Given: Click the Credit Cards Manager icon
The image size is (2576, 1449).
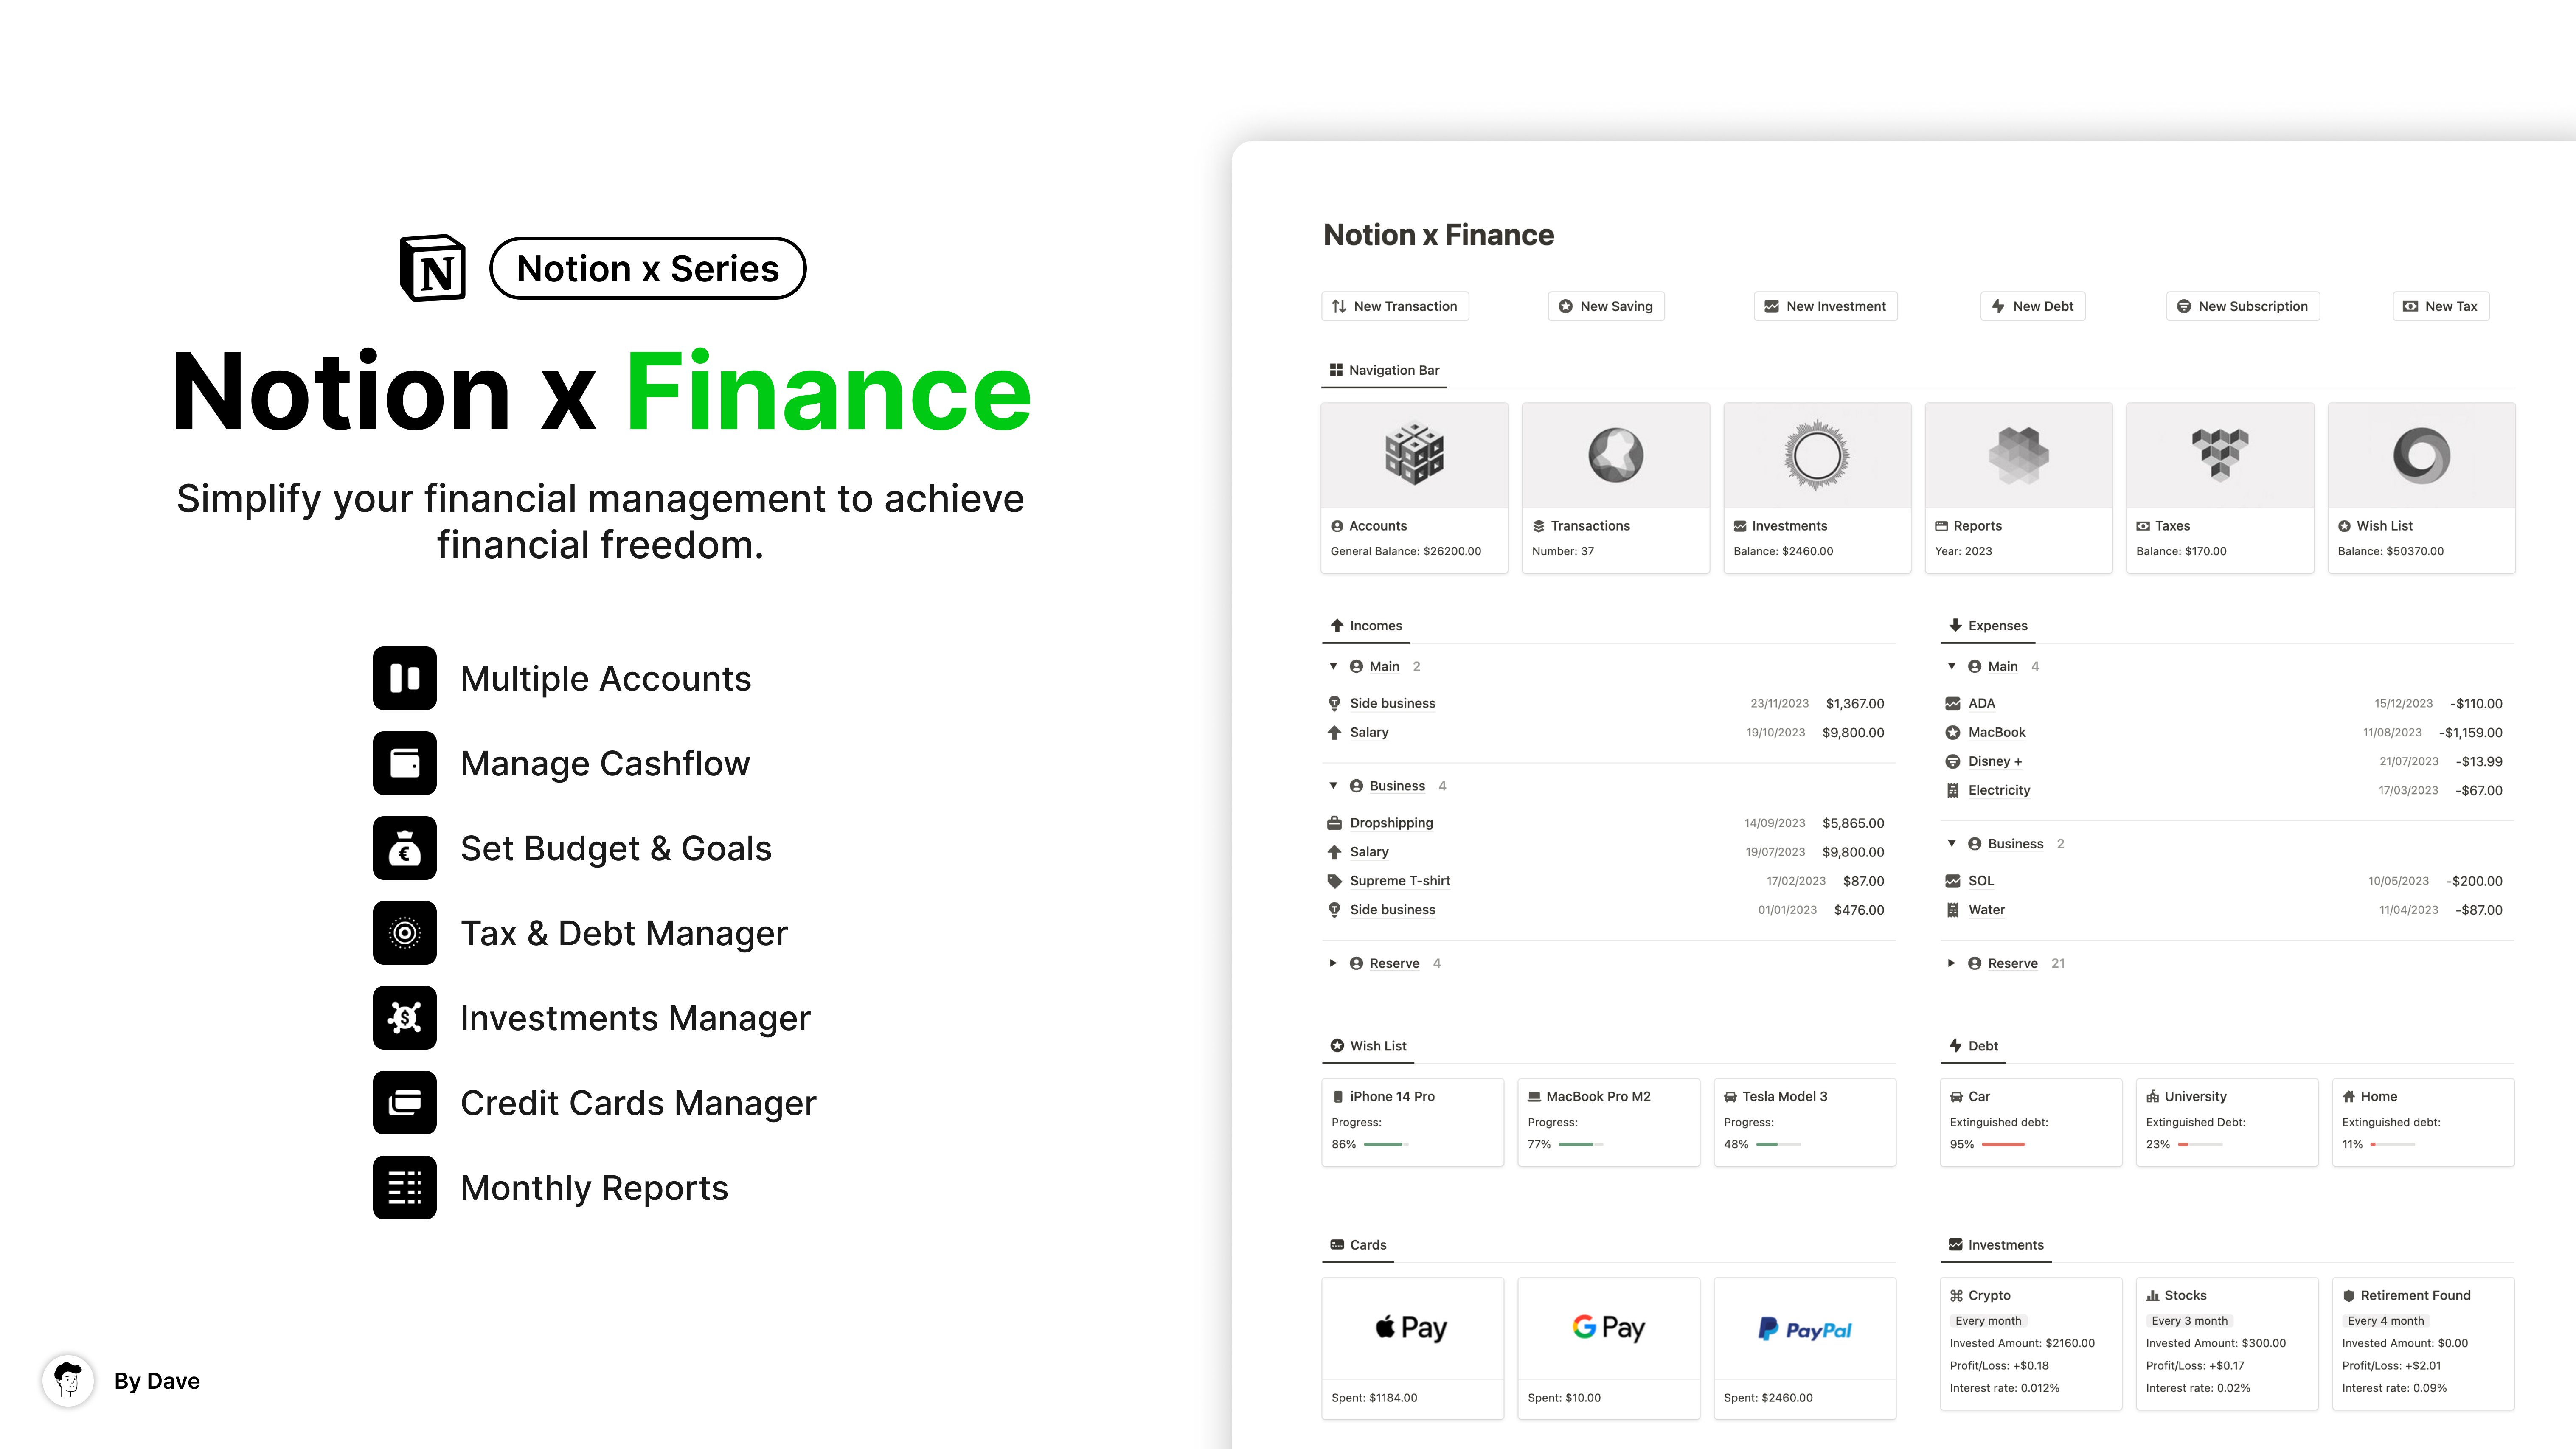Looking at the screenshot, I should point(405,1103).
